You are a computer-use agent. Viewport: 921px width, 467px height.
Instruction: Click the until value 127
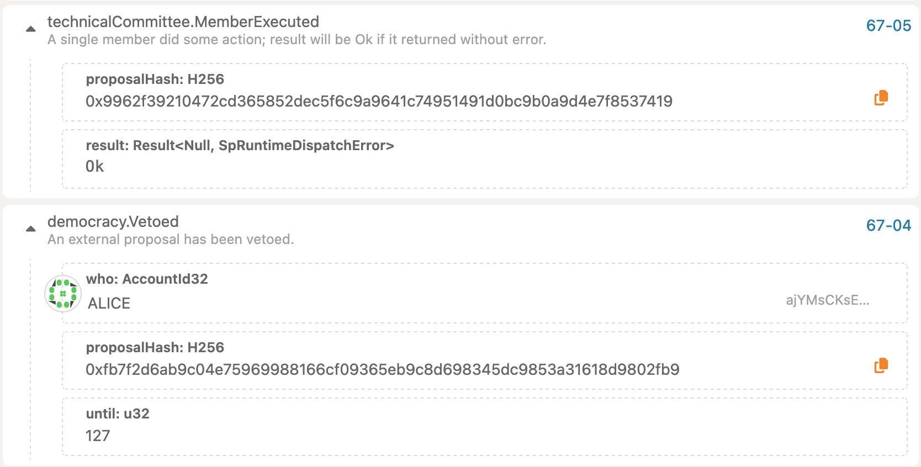click(x=98, y=436)
